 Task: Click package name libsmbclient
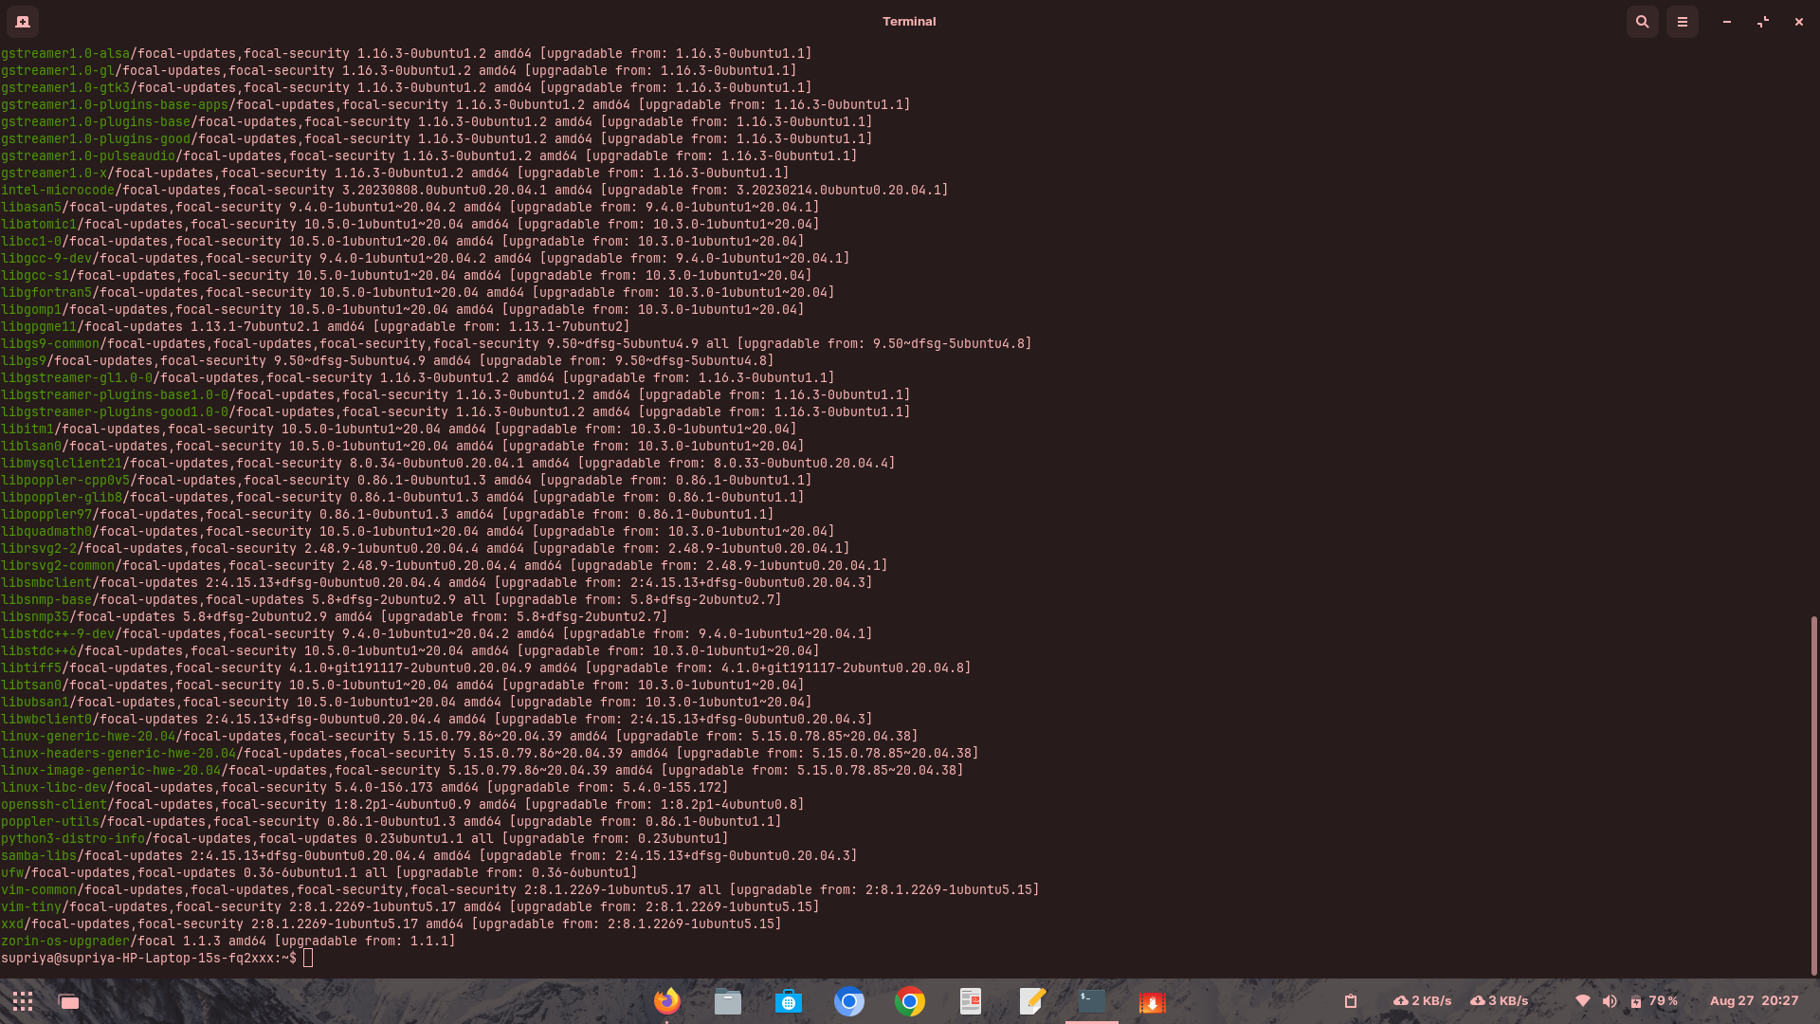(x=46, y=583)
